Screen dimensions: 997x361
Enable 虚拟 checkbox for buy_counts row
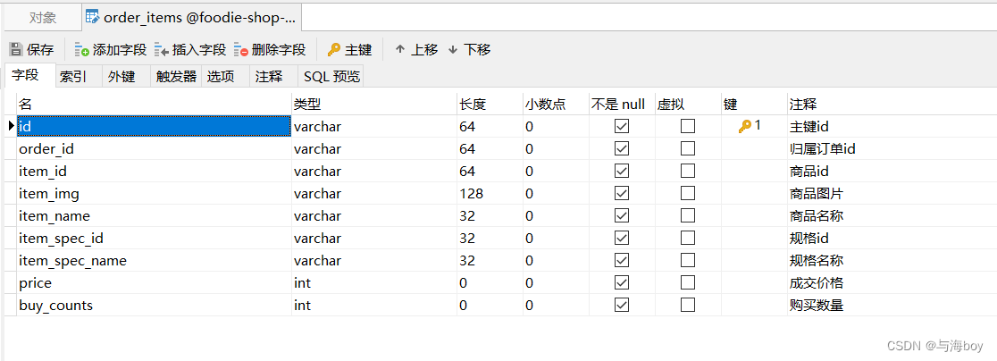pos(687,305)
